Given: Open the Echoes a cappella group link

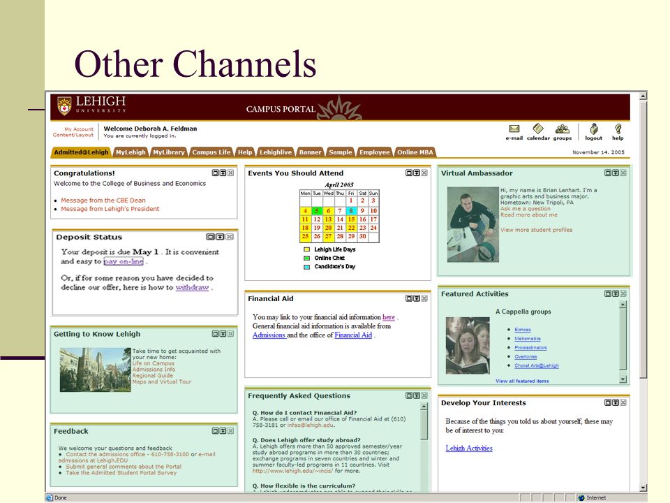Looking at the screenshot, I should point(523,330).
